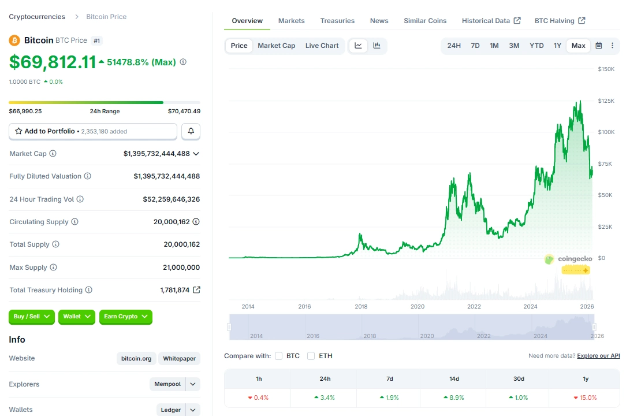Open Total Treasury Holding external link
Viewport: 641px width, 416px height.
click(x=196, y=289)
